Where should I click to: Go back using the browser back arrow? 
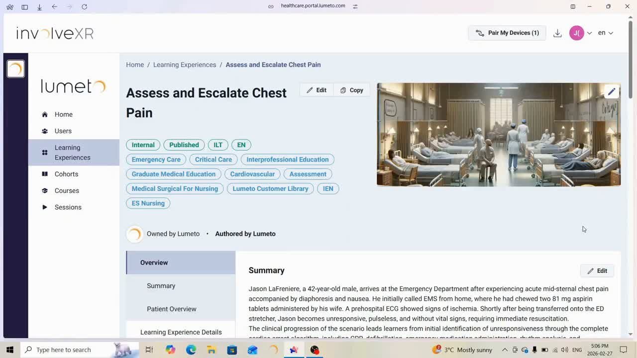(x=54, y=6)
